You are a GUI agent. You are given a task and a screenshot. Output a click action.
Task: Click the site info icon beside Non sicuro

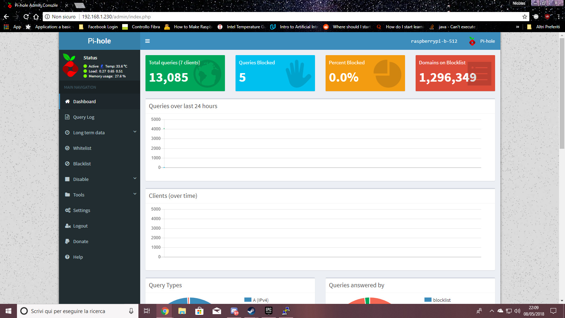click(x=47, y=17)
